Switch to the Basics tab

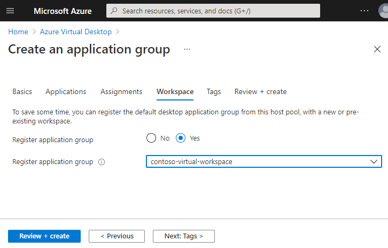point(22,91)
